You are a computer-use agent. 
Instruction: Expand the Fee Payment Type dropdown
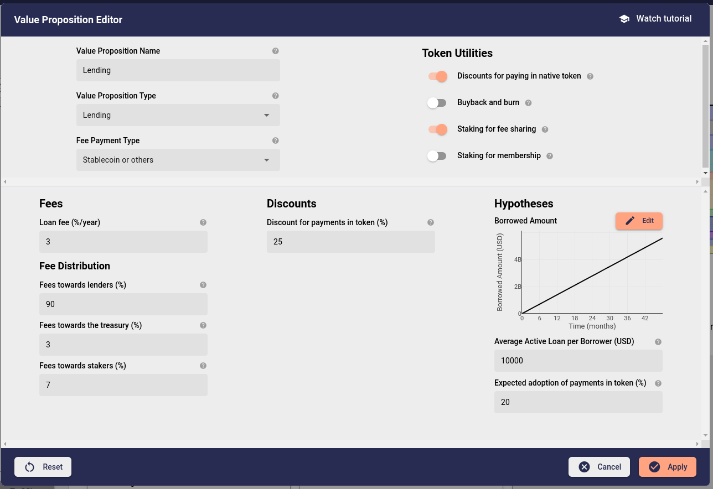266,159
